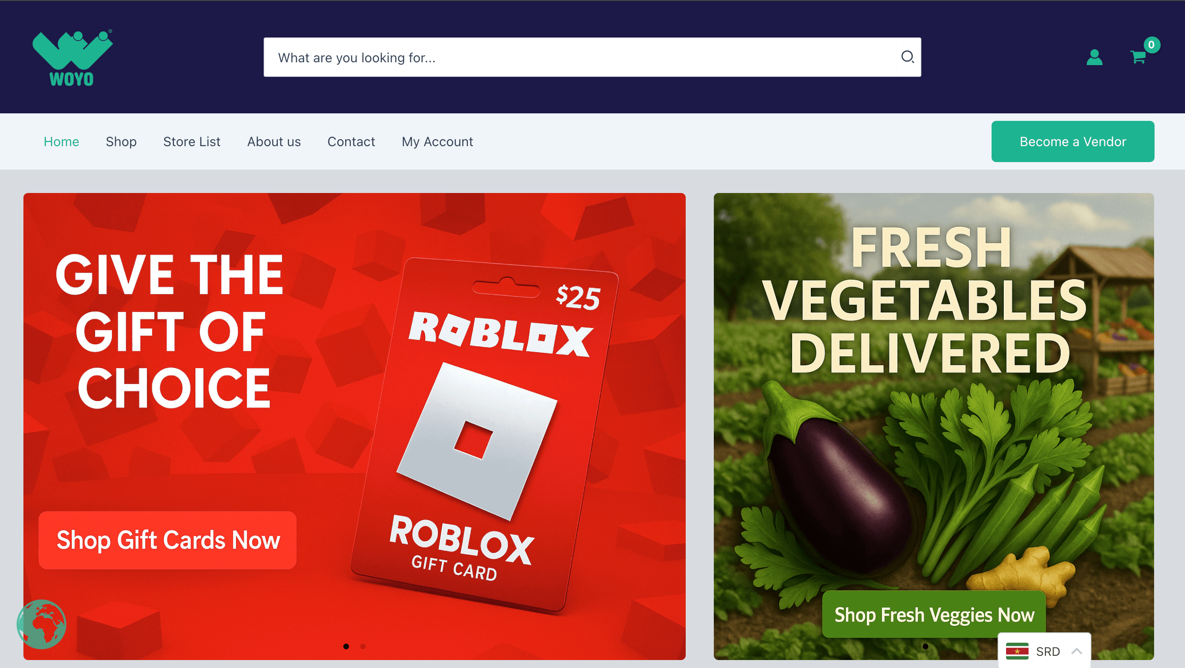Select the second gift card slider dot
The width and height of the screenshot is (1185, 668).
coord(363,646)
